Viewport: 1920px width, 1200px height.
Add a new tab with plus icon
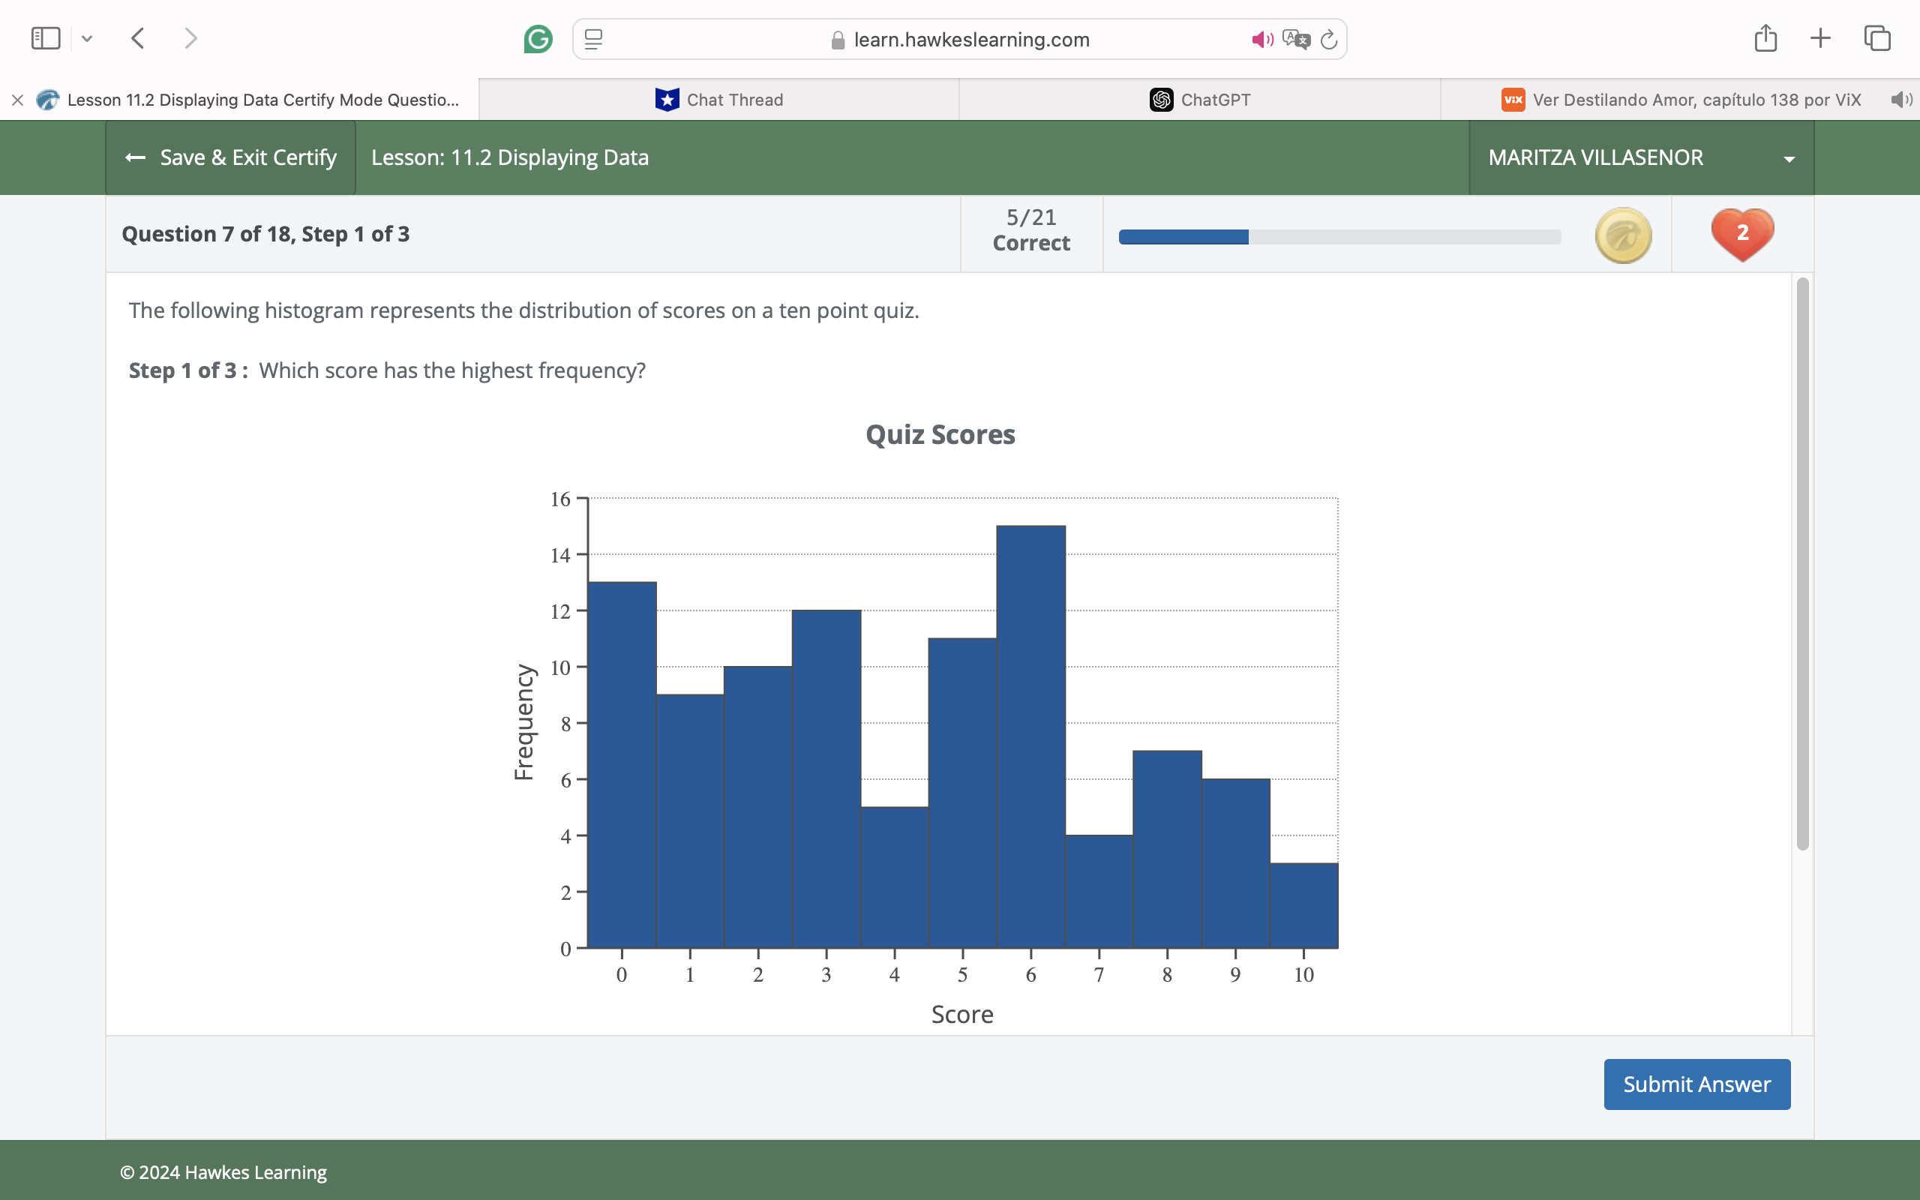tap(1821, 38)
